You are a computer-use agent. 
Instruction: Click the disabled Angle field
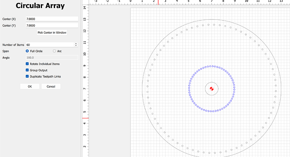[x=52, y=58]
